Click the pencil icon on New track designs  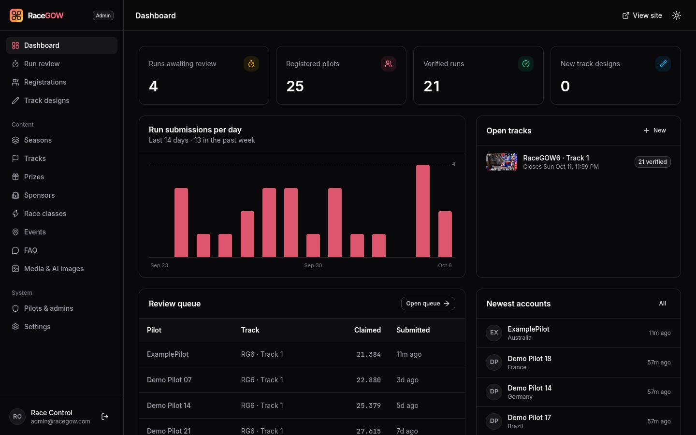[x=663, y=64]
